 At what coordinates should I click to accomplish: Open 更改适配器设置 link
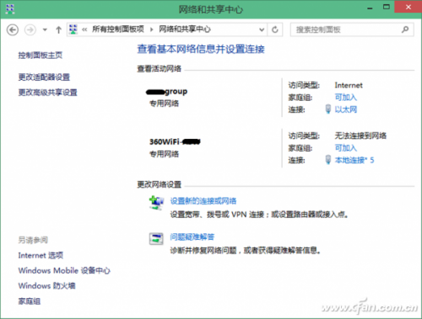point(44,77)
